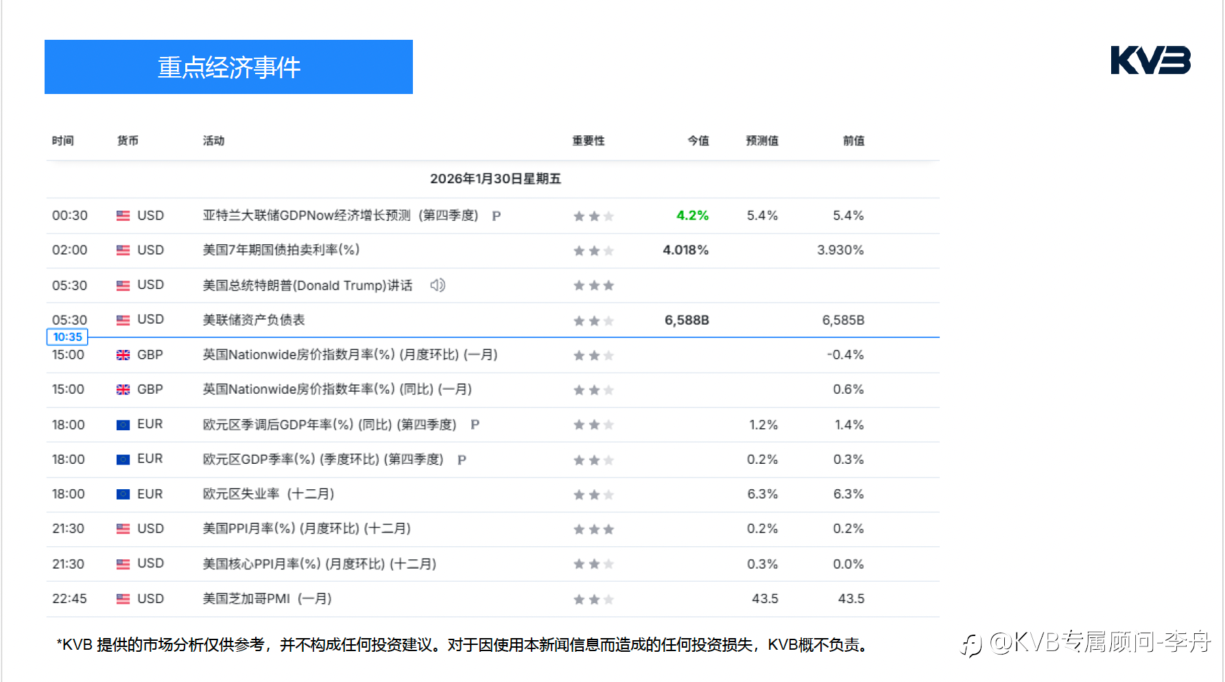
Task: Click the 欧元区GDP季率 event name
Action: point(323,460)
